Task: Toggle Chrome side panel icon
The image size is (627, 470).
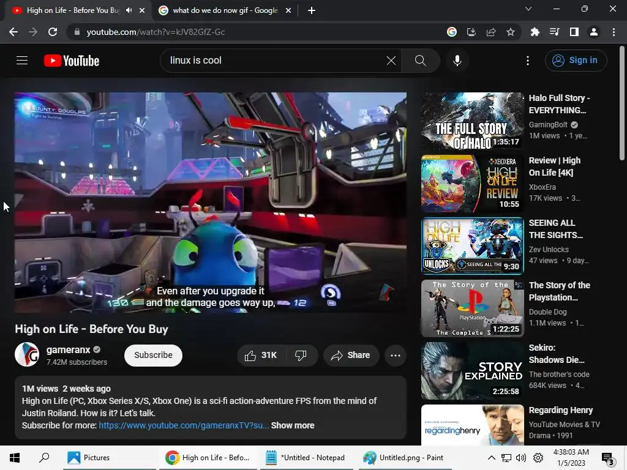Action: click(x=574, y=32)
